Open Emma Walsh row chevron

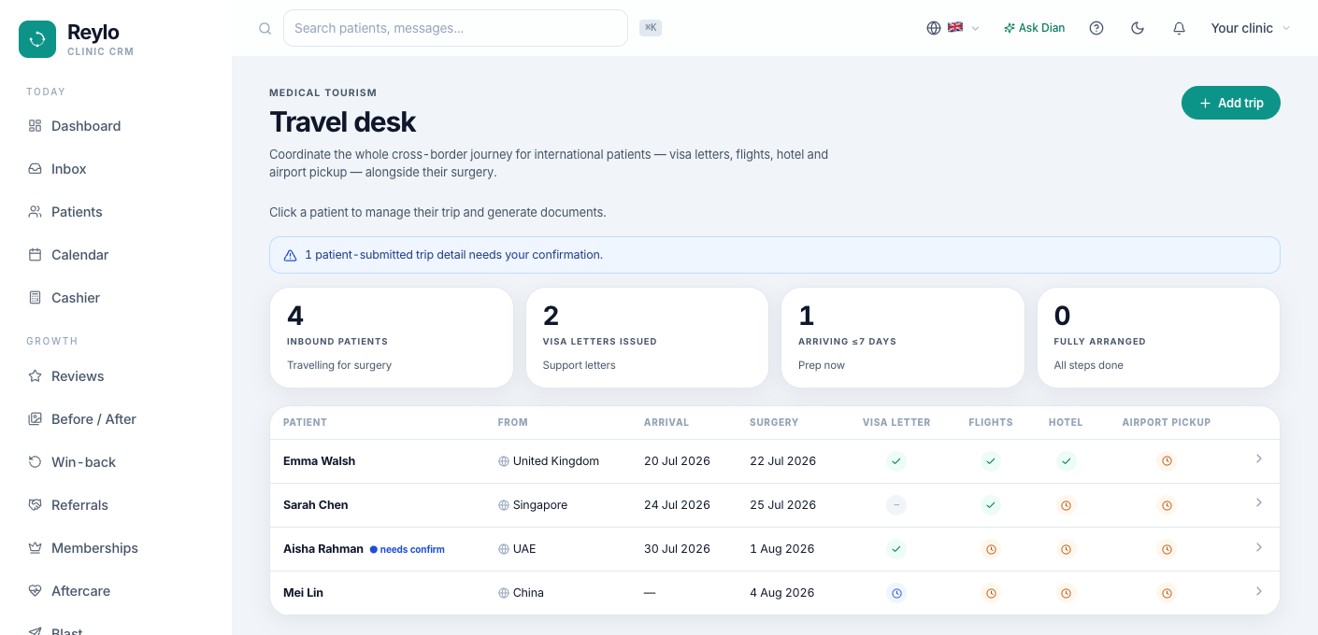[1259, 459]
